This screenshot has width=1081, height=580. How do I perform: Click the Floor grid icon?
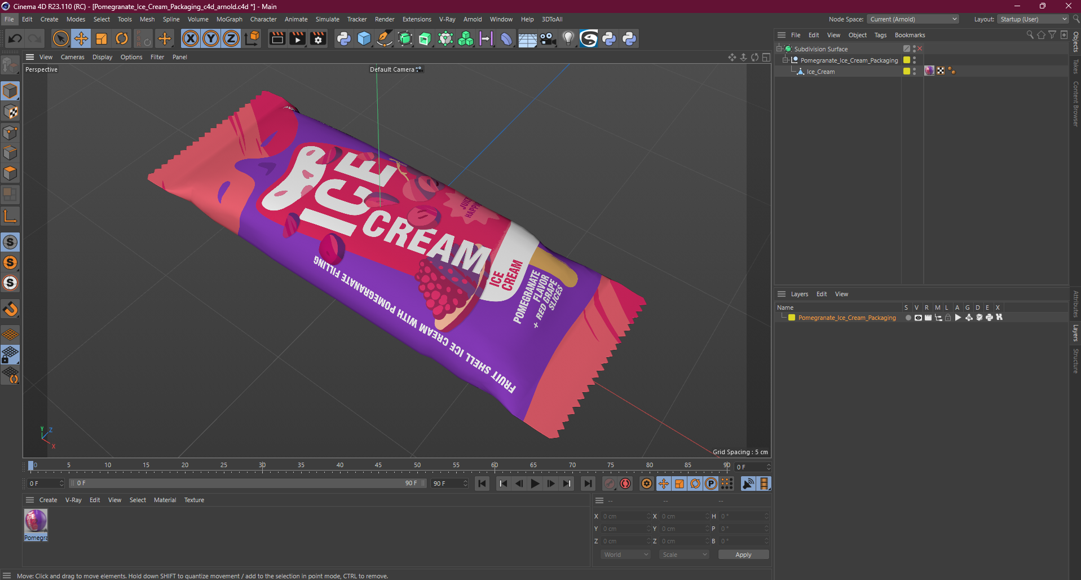pyautogui.click(x=527, y=39)
